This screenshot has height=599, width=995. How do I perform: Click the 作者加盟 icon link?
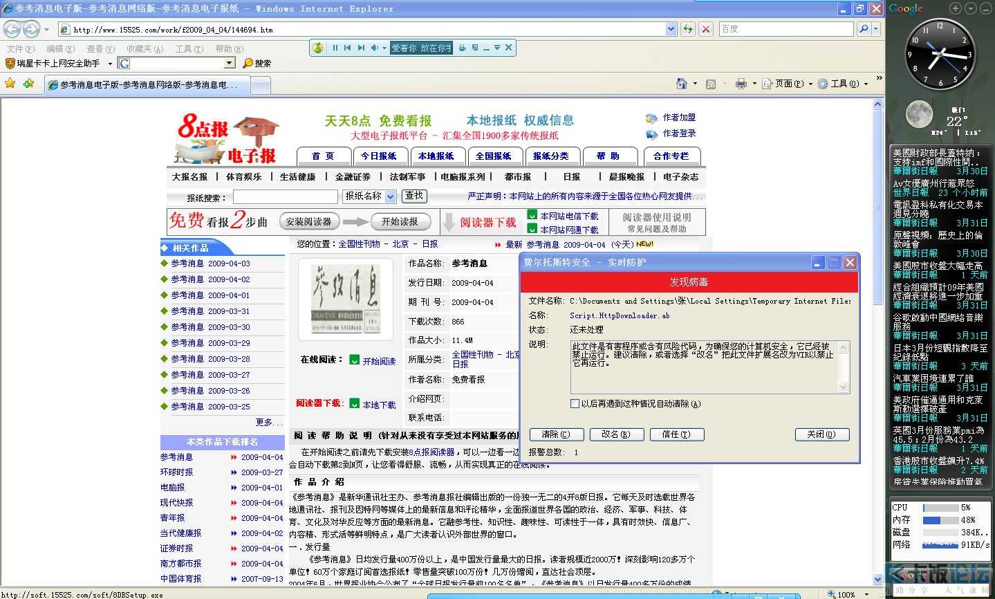click(651, 118)
